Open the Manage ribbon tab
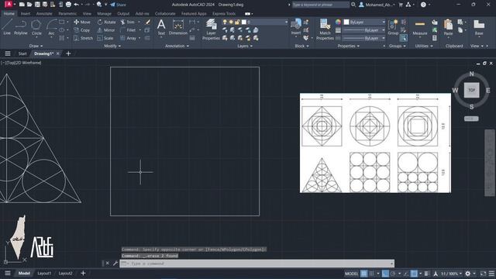 coord(104,14)
